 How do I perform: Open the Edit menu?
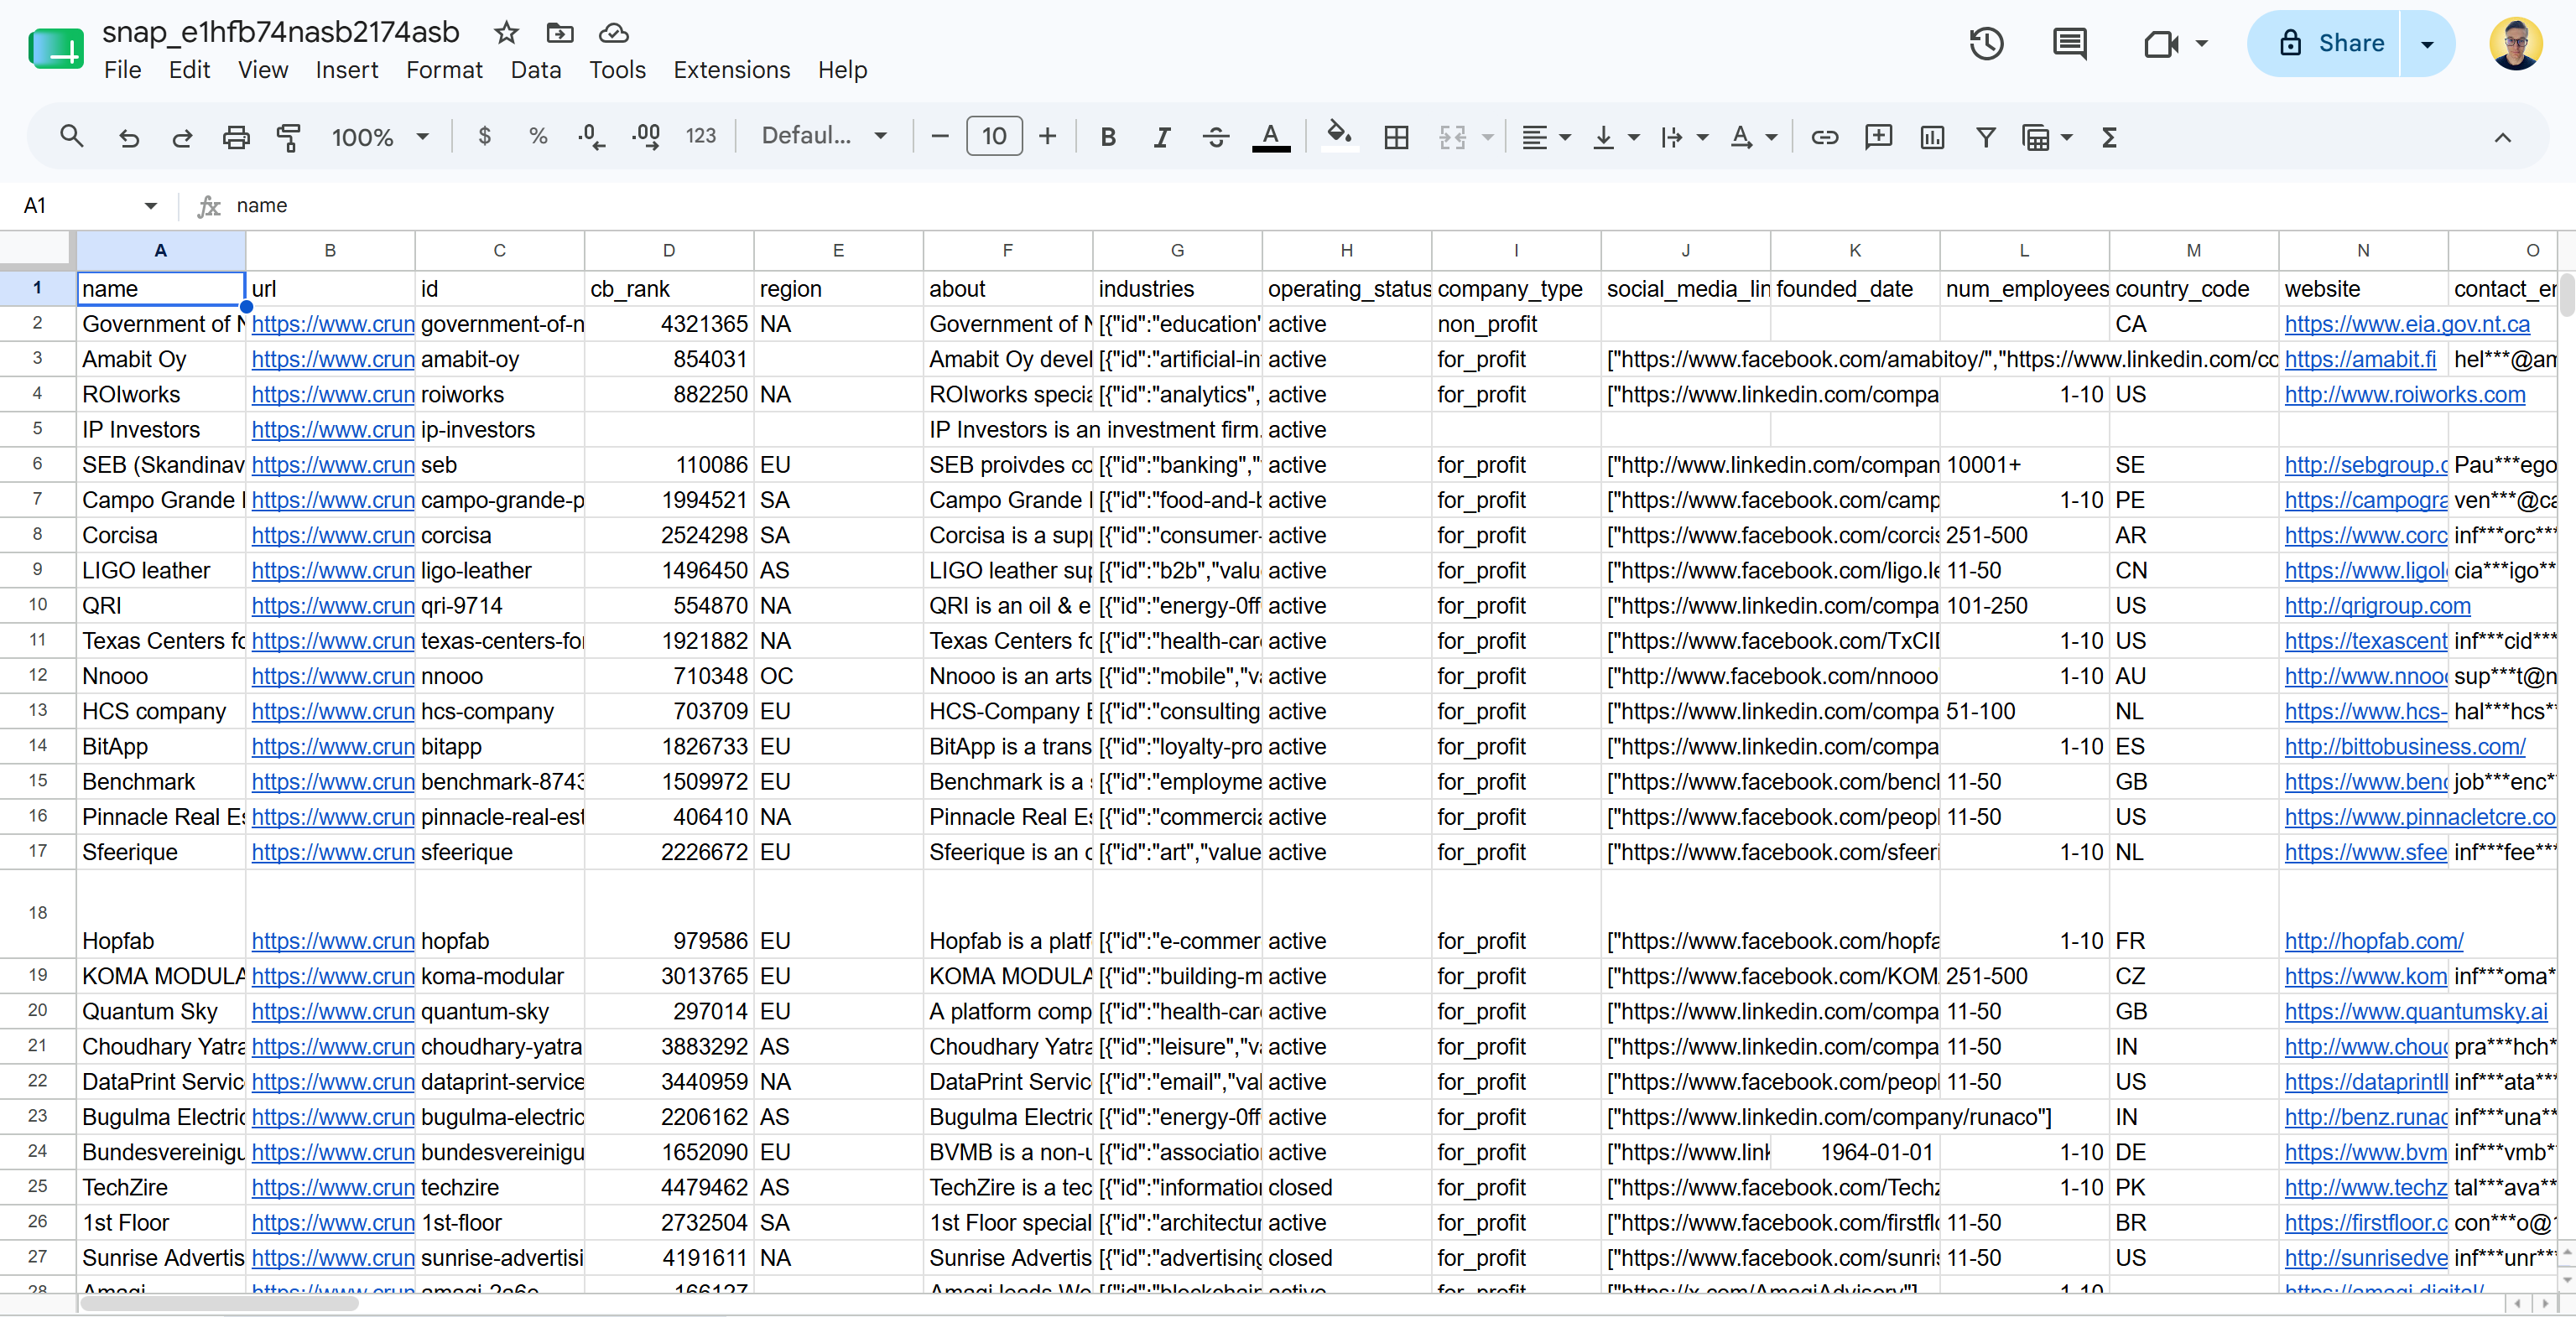coord(189,70)
